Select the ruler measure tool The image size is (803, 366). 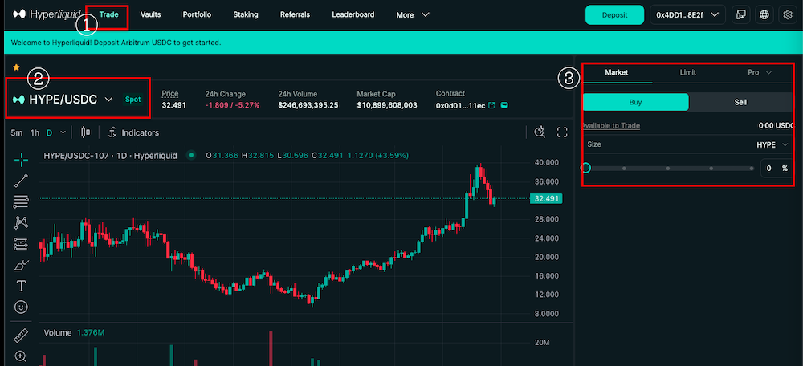point(21,336)
